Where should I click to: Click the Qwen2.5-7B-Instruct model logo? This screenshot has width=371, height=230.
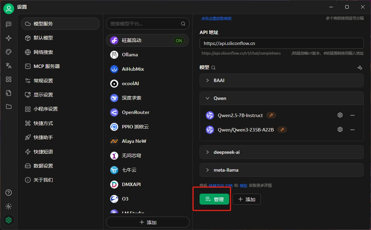click(x=210, y=115)
